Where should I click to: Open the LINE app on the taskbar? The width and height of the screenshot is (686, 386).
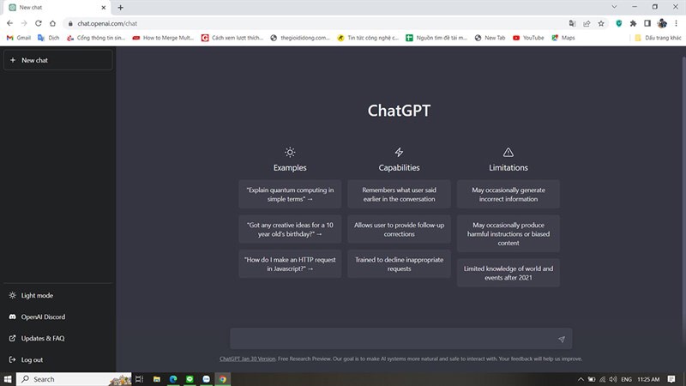click(190, 379)
